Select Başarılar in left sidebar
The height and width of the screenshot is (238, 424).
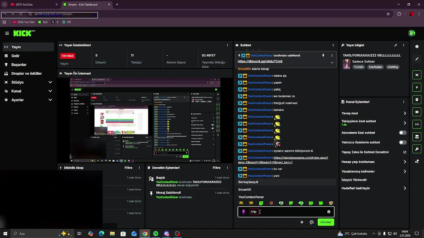point(28,65)
